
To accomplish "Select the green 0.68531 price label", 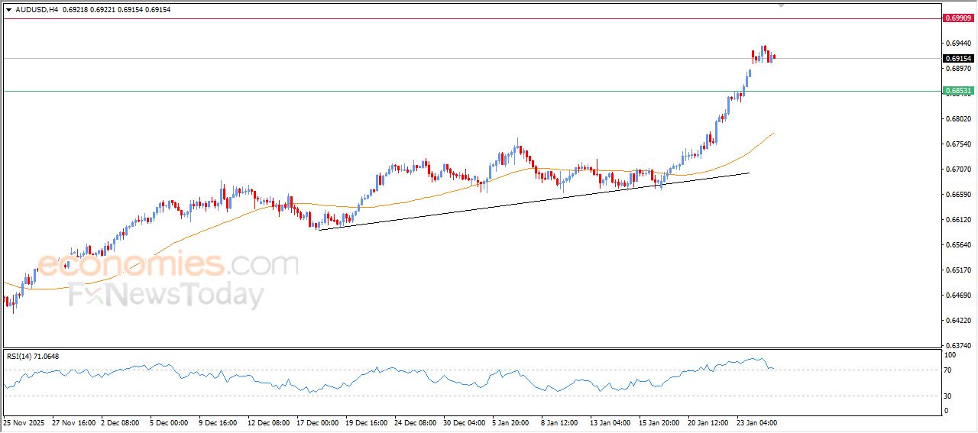I will tap(958, 91).
